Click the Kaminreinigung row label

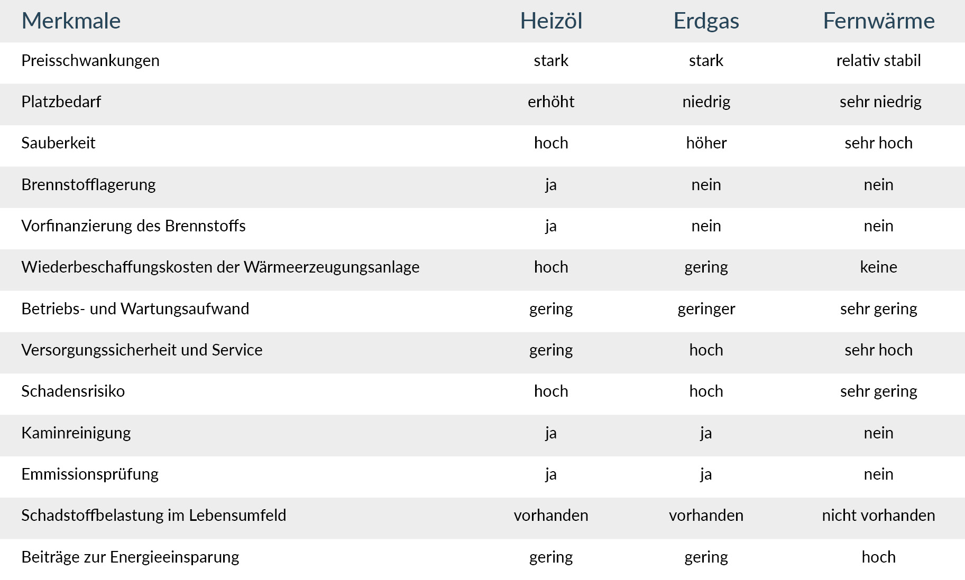(x=76, y=433)
